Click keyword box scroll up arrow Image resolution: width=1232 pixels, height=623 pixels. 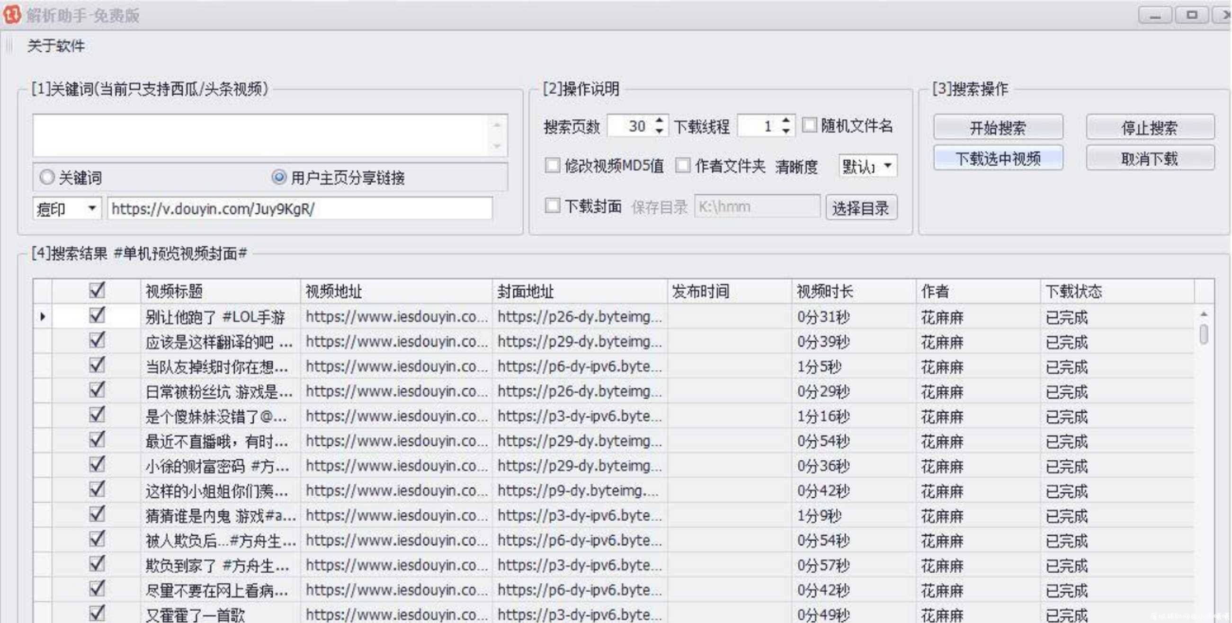pos(497,125)
